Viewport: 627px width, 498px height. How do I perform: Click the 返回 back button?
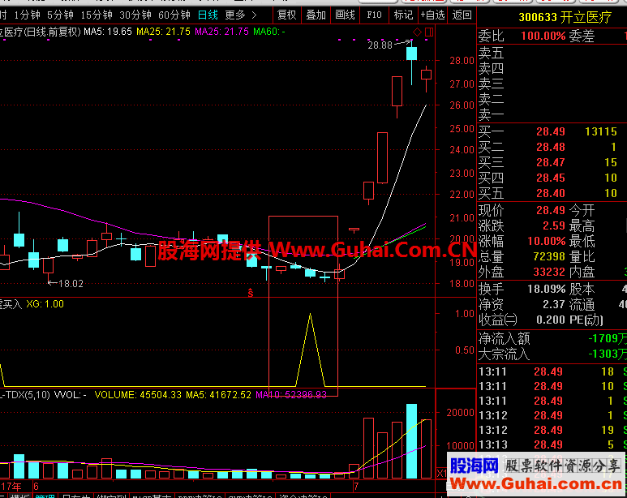[462, 15]
